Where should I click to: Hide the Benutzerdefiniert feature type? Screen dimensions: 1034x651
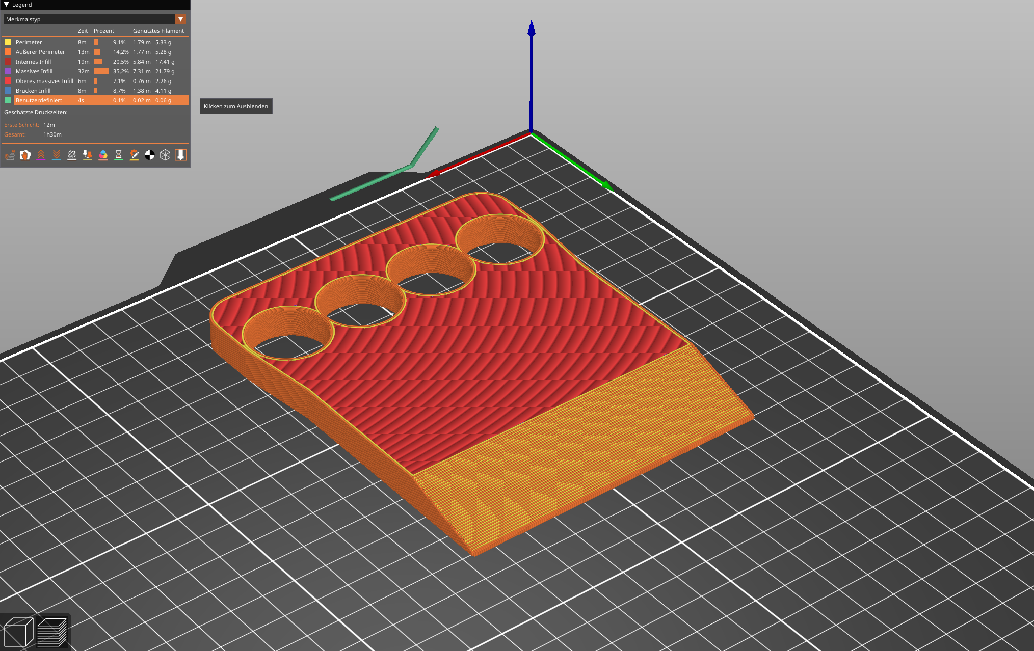(39, 100)
